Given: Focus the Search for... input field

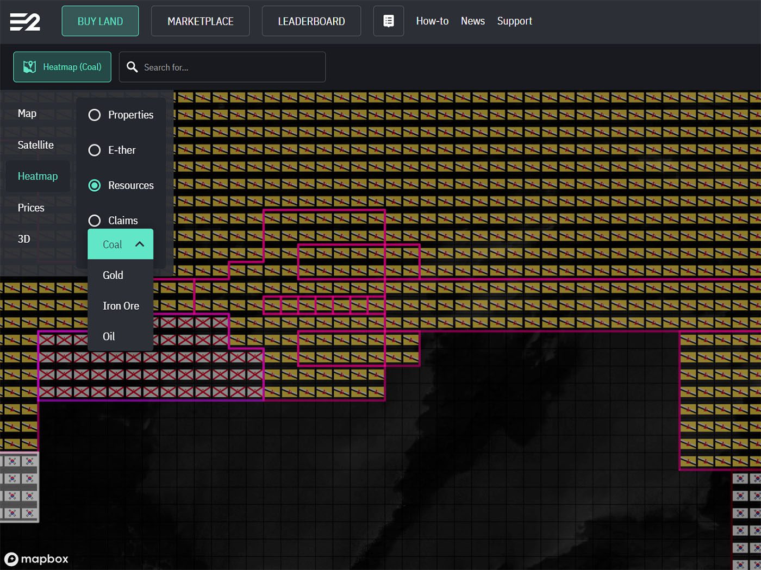Looking at the screenshot, I should (x=222, y=67).
